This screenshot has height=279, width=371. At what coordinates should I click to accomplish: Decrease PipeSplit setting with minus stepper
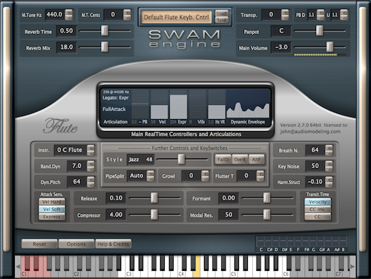(151, 178)
